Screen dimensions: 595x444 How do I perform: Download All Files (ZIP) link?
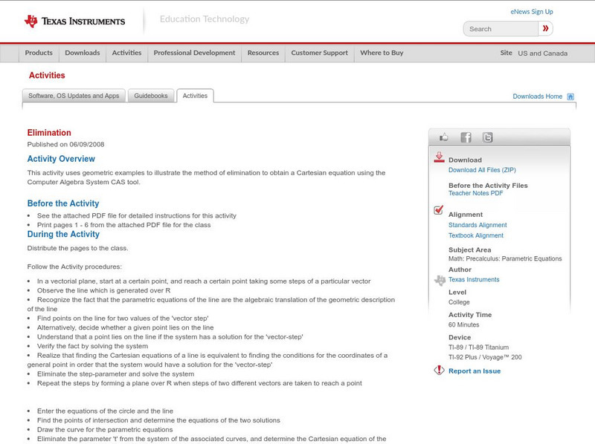pyautogui.click(x=482, y=170)
